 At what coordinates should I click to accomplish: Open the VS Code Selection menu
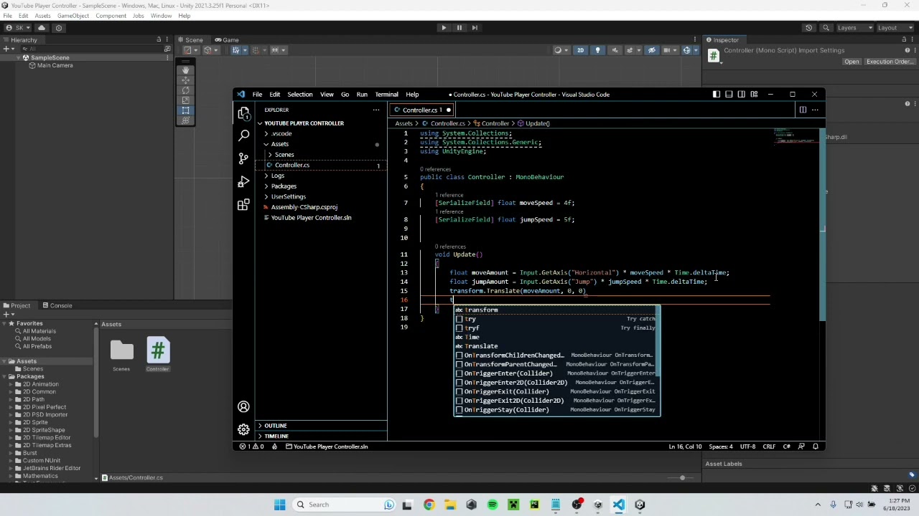pos(300,95)
